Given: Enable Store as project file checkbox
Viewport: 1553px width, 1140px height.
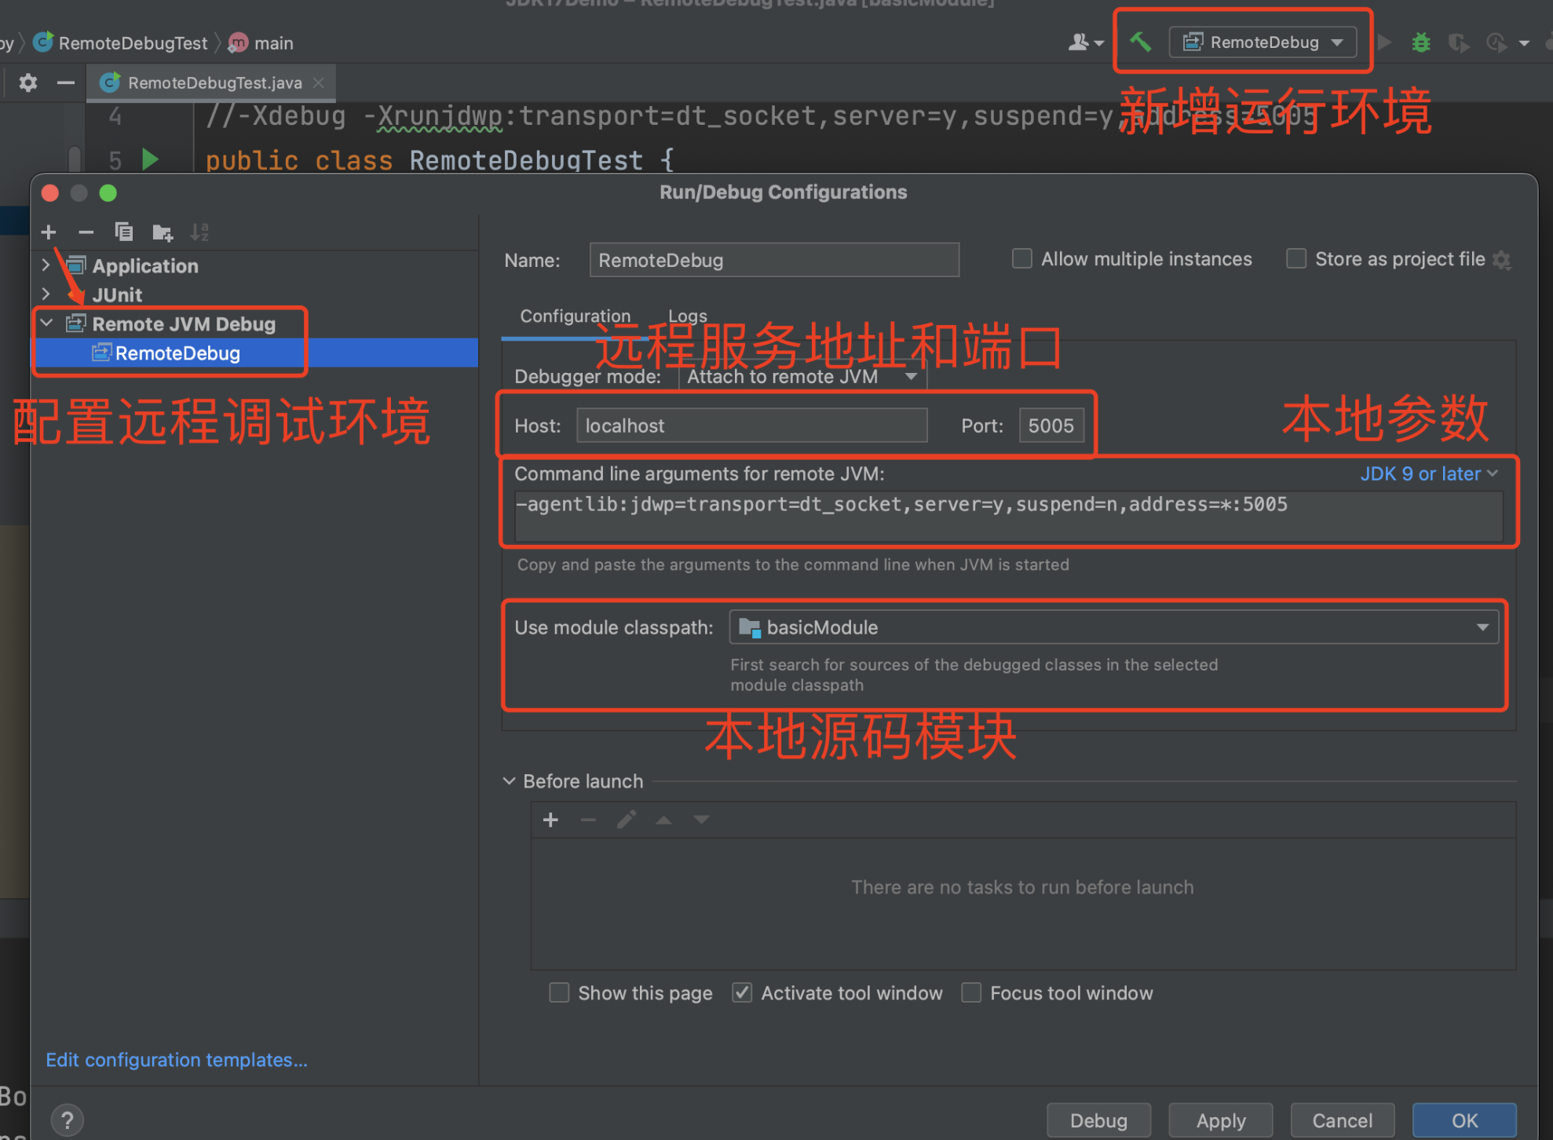Looking at the screenshot, I should coord(1296,258).
